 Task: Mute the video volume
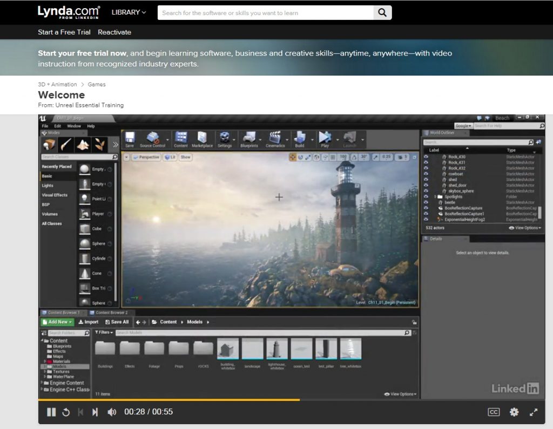112,412
